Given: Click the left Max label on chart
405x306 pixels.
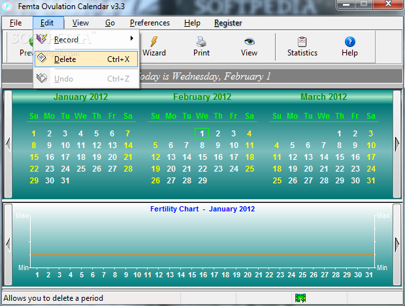Looking at the screenshot, I should pos(22,215).
